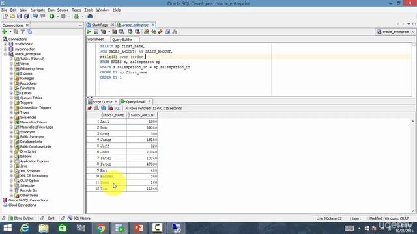Sort by the SALES_AMOUNT column header
The image size is (417, 234).
tap(142, 115)
